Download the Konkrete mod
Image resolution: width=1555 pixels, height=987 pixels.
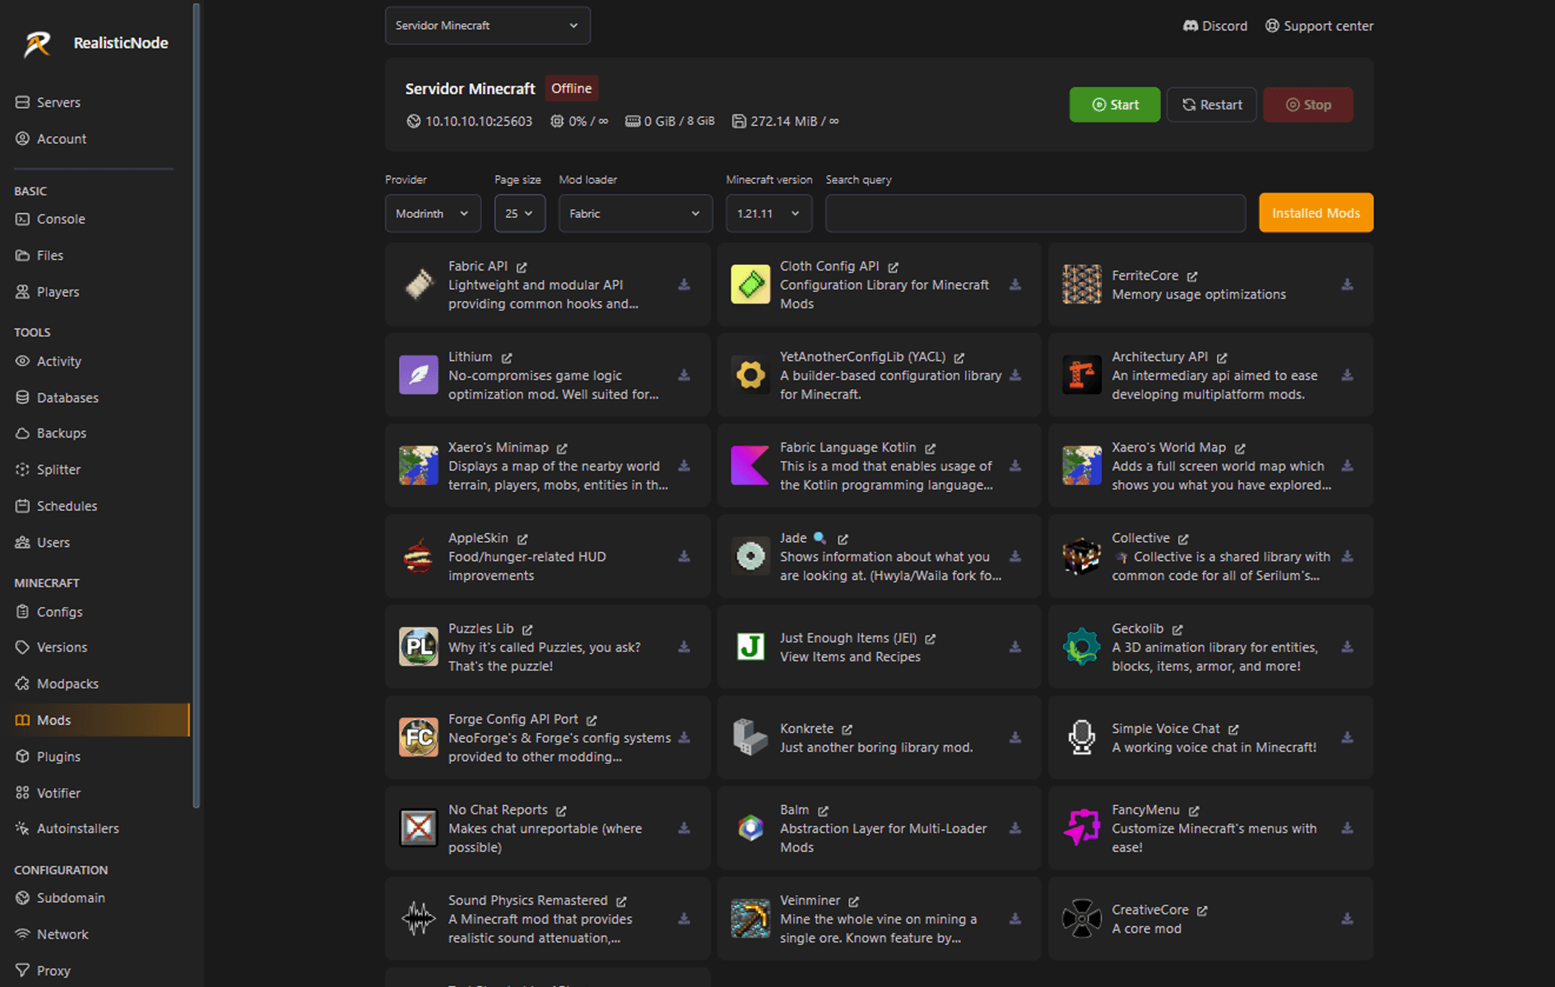click(x=1015, y=738)
